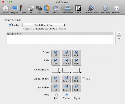Viewport: 125px width, 104px height.
Task: Select the Untitled Set list entry
Action: point(60,34)
